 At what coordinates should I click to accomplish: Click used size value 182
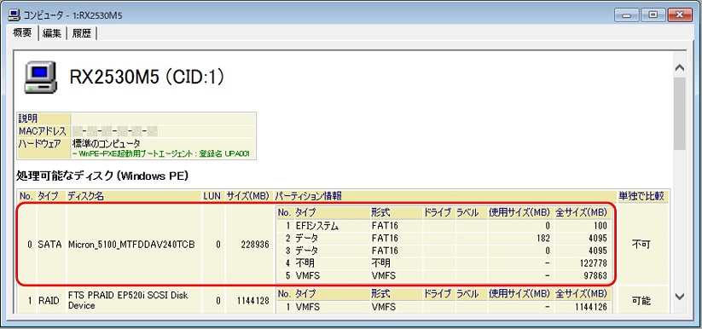[x=542, y=238]
